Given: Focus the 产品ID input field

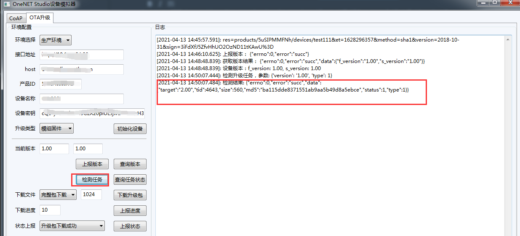Looking at the screenshot, I should click(61, 84).
